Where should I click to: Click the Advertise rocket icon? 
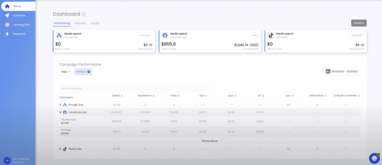[x=7, y=15]
